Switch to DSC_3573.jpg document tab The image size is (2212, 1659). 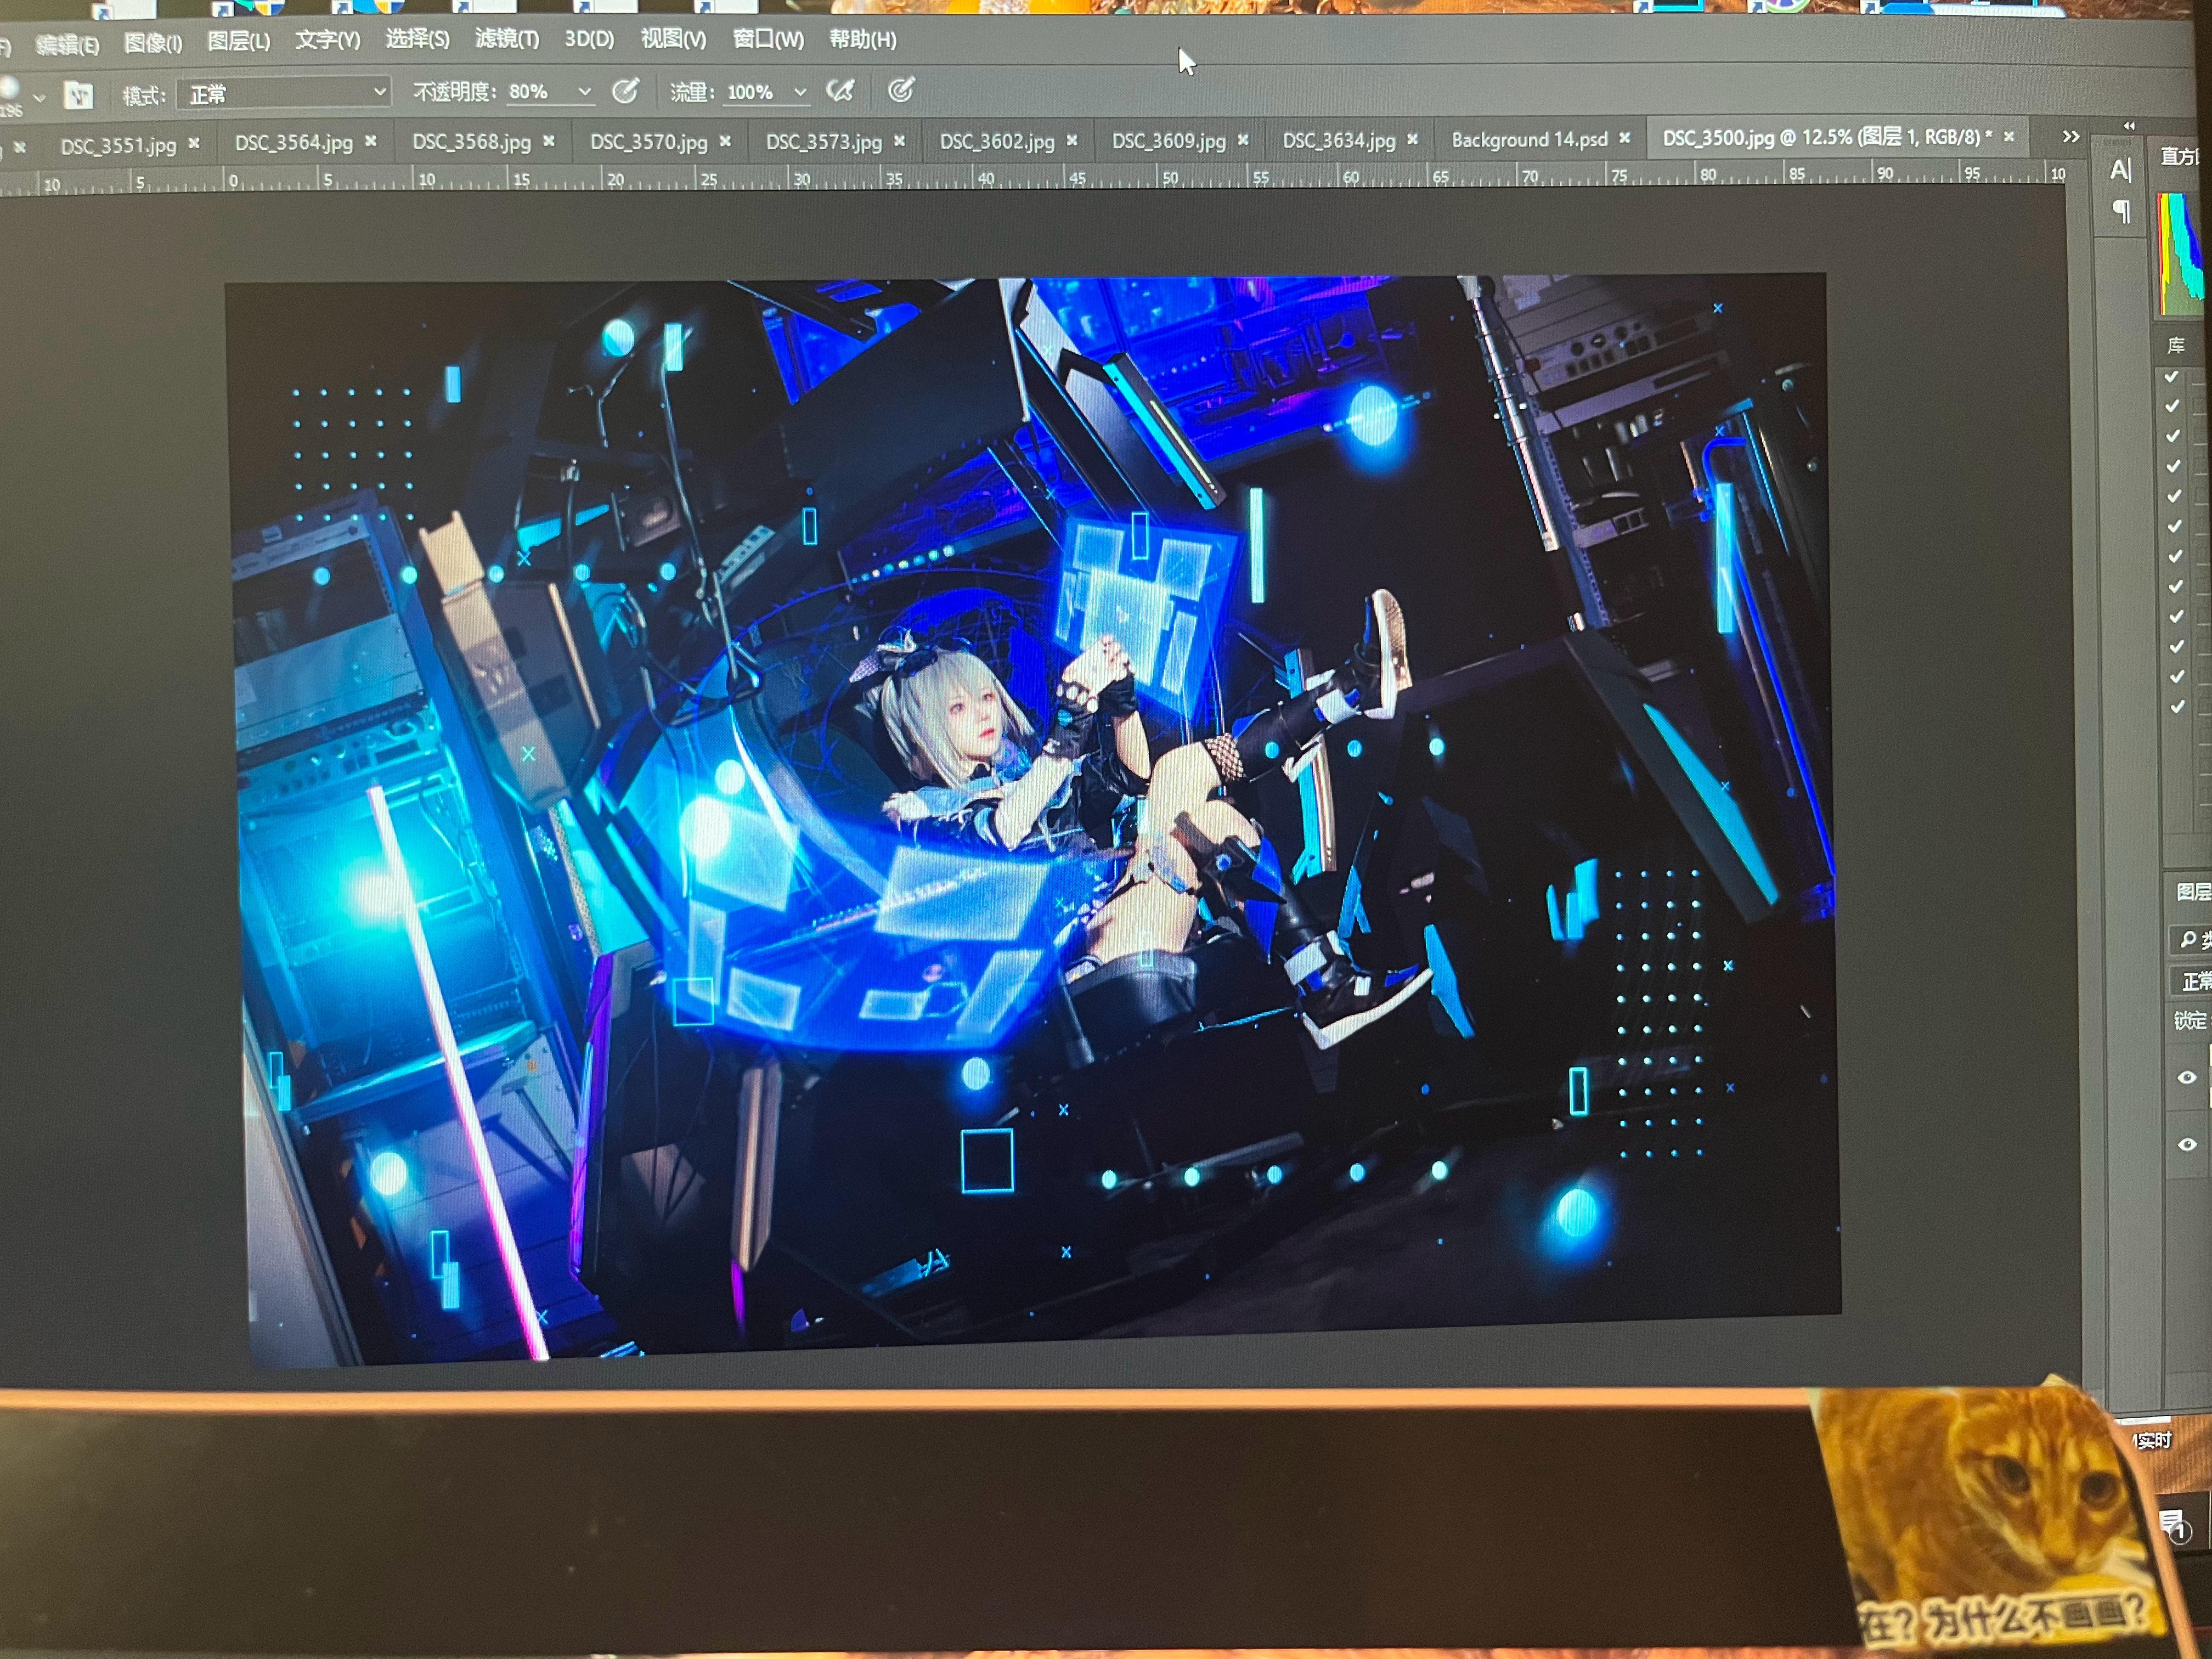click(823, 142)
